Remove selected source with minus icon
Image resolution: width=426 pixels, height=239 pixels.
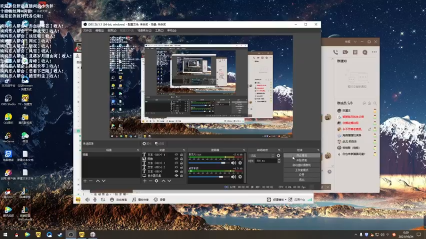click(151, 181)
